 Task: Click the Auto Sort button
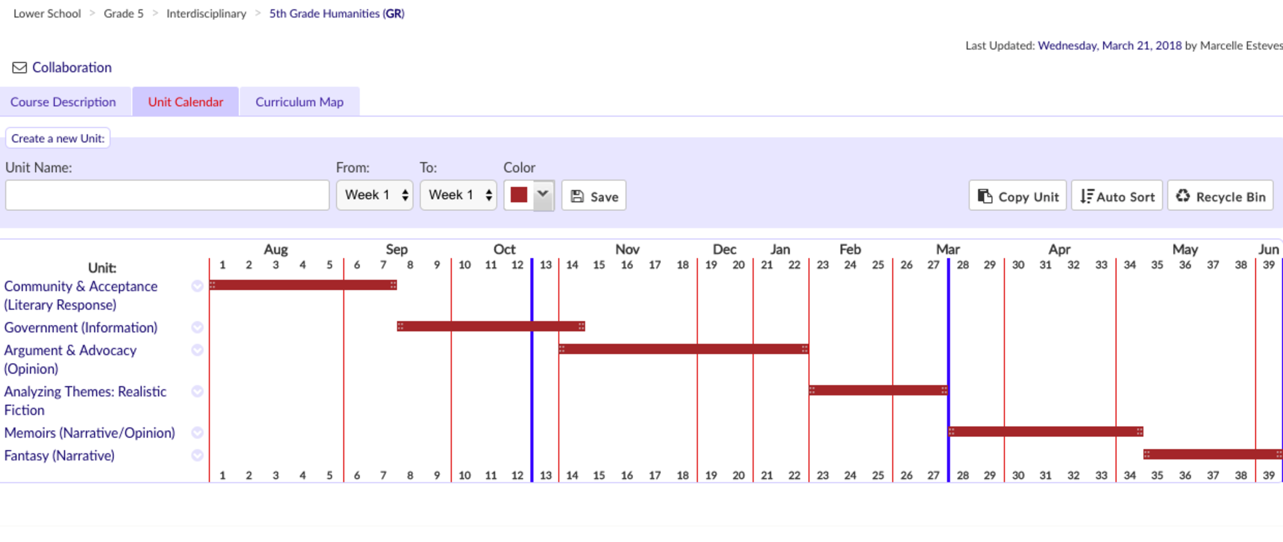coord(1117,197)
